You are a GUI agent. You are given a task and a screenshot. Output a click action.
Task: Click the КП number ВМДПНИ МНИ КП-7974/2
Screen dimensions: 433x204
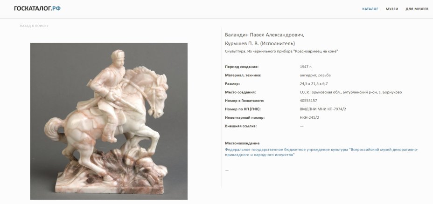point(323,109)
